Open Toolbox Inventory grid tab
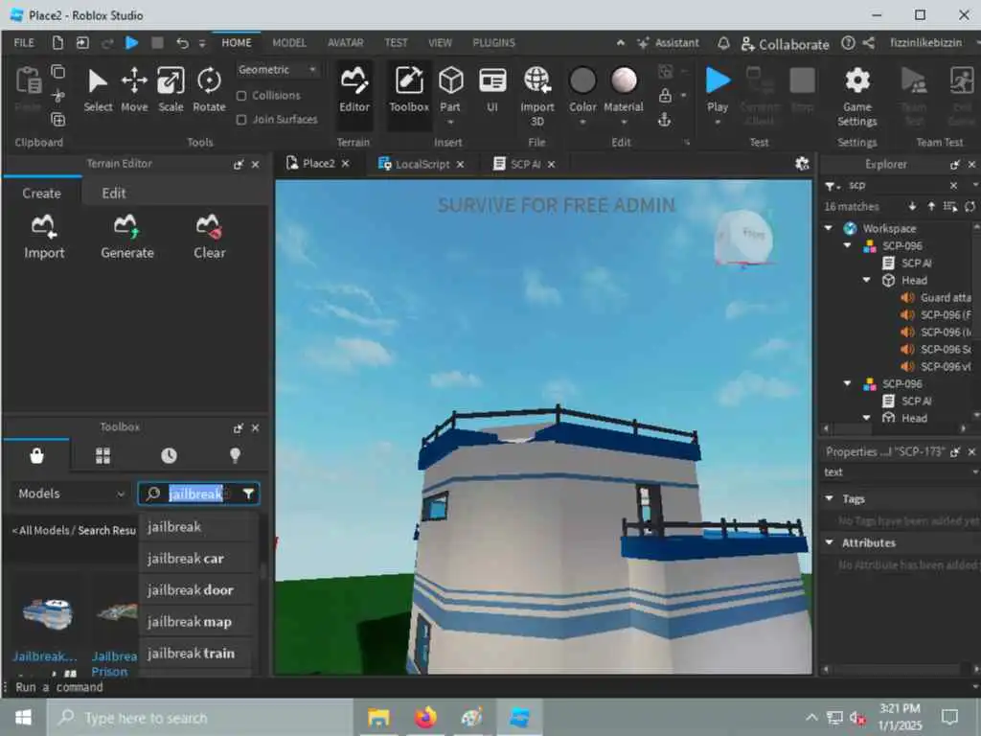981x736 pixels. point(103,455)
